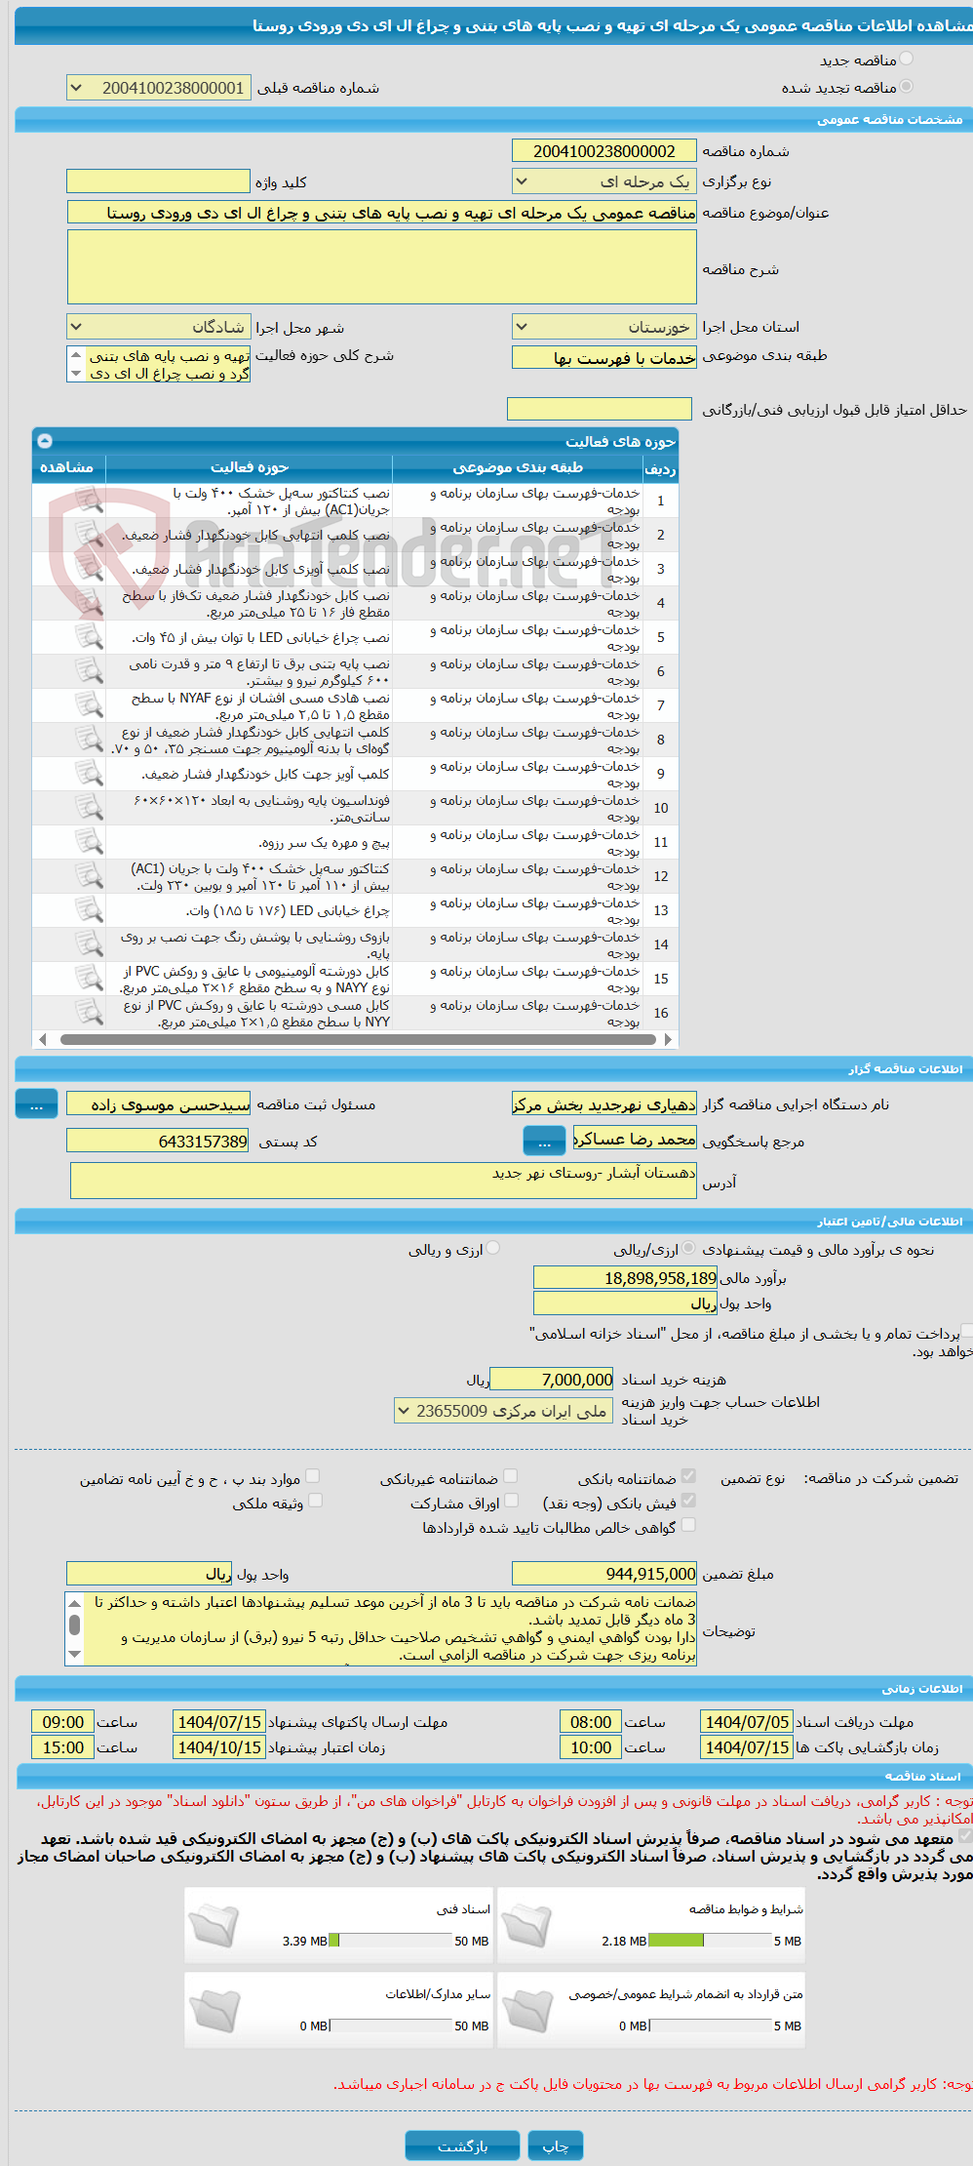This screenshot has height=2166, width=973.
Task: Open view icon for activity row 13
Action: click(89, 910)
